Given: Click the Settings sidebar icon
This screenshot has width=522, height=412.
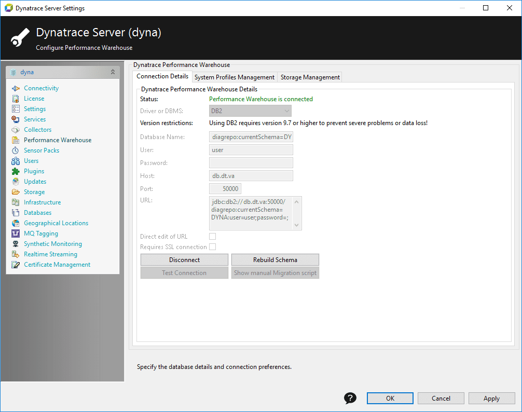Looking at the screenshot, I should click(16, 109).
